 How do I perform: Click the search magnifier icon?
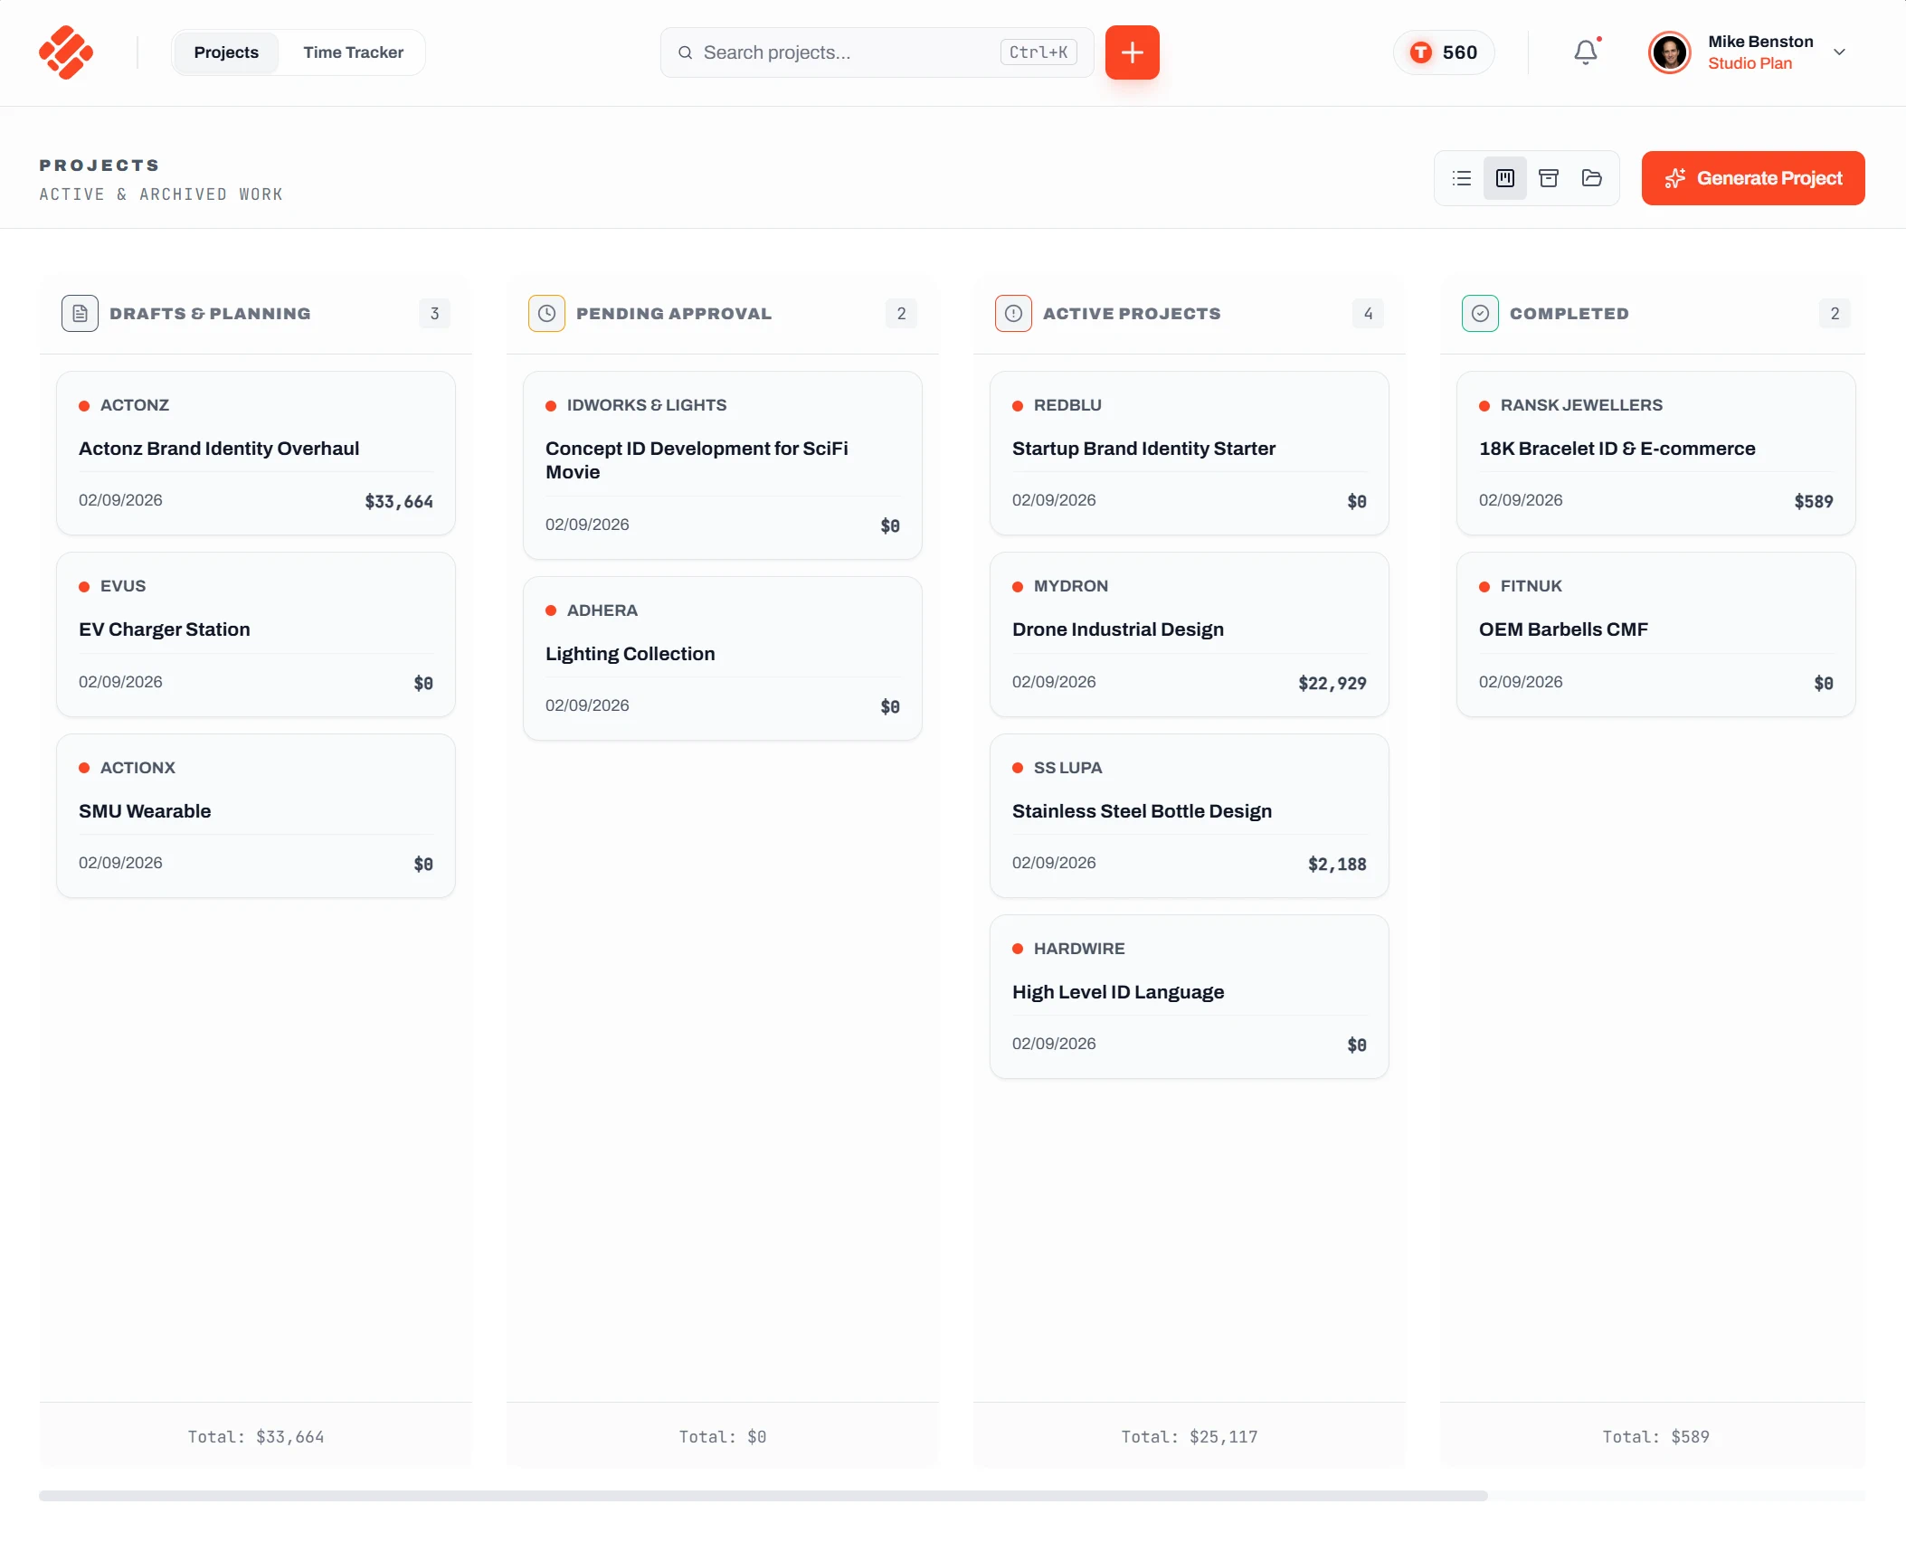pos(686,52)
